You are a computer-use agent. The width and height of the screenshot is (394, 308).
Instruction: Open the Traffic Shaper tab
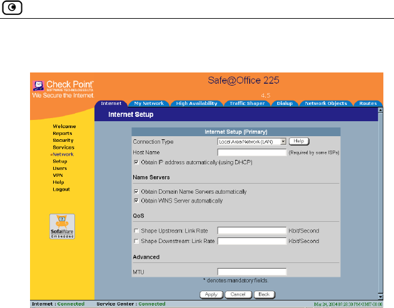click(247, 103)
